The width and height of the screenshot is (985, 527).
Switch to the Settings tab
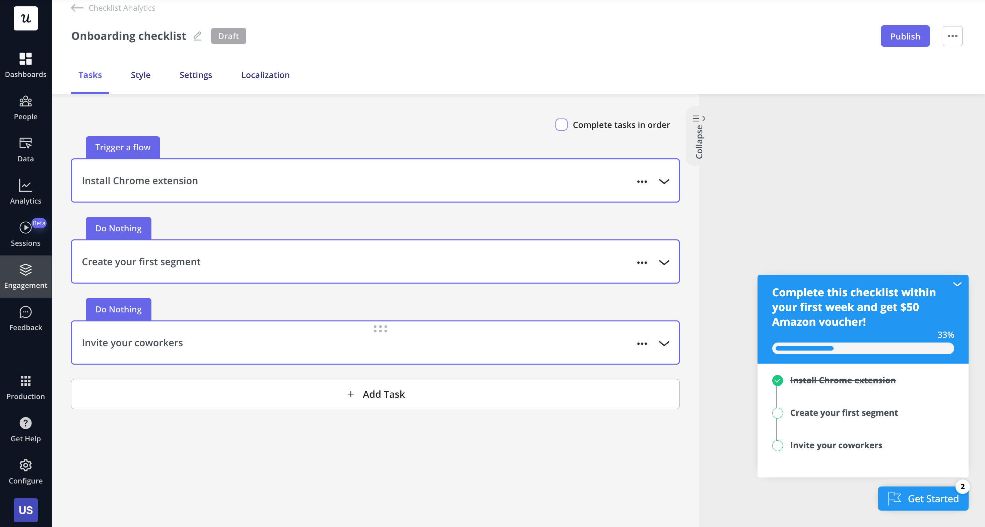click(x=195, y=75)
